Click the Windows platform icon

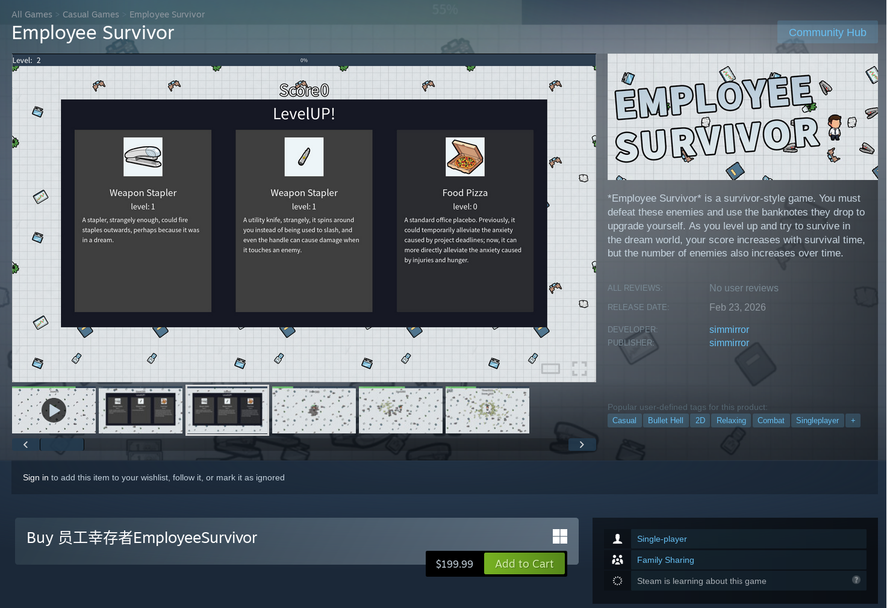coord(560,536)
